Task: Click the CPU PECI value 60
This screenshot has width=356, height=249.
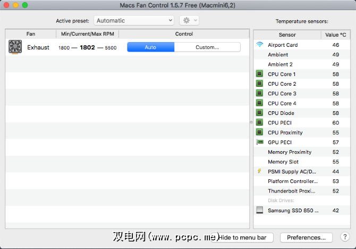Action: coord(336,123)
